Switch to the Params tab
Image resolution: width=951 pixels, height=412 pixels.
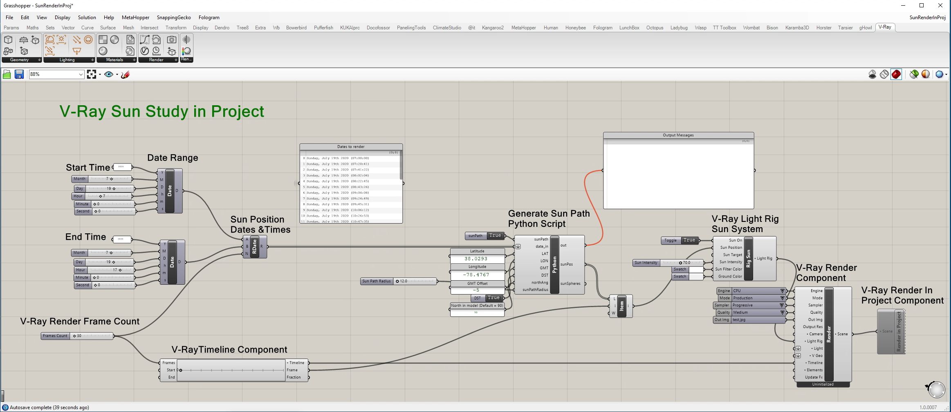(x=11, y=28)
